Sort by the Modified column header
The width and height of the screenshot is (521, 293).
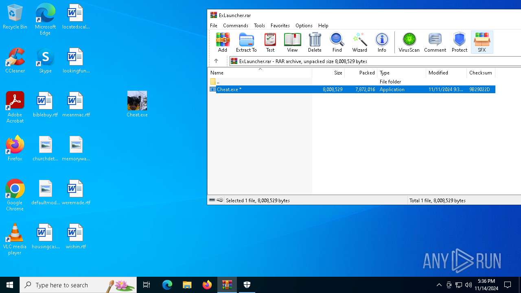[x=447, y=73]
